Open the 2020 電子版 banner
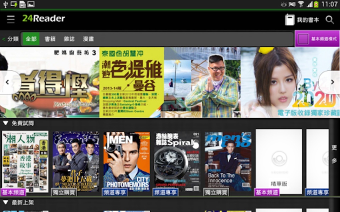Image resolution: width=340 pixels, height=212 pixels. [x=290, y=82]
